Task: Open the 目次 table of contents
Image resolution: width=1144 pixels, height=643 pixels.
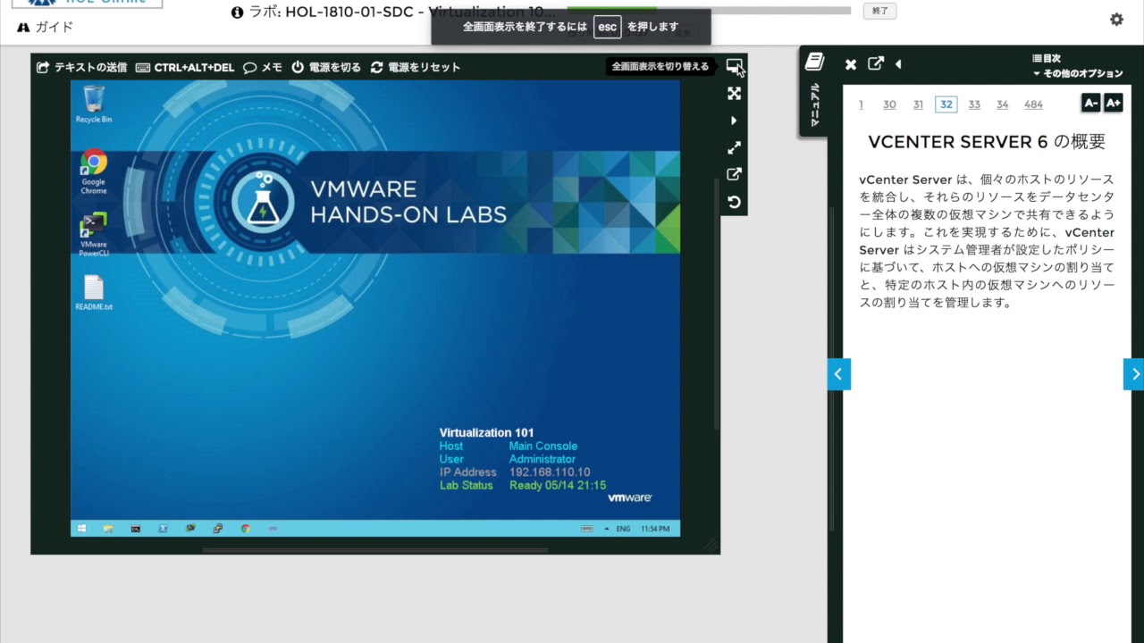Action: tap(1047, 58)
